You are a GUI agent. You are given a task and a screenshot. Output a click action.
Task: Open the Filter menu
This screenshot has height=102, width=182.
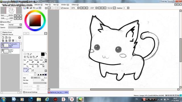pyautogui.click(x=48, y=5)
